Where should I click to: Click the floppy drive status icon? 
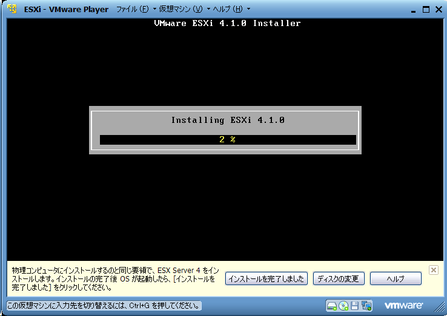[355, 306]
